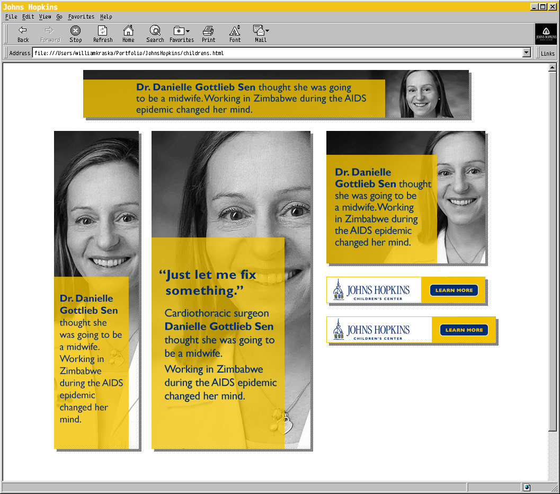Go to the Home page icon
Viewport: 560px width, 494px height.
(x=128, y=30)
